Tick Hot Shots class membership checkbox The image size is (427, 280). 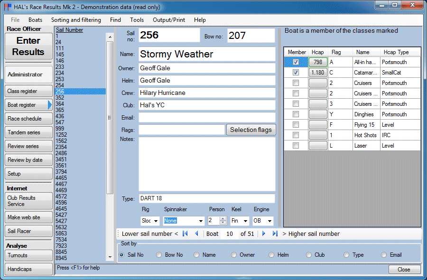[x=296, y=135]
